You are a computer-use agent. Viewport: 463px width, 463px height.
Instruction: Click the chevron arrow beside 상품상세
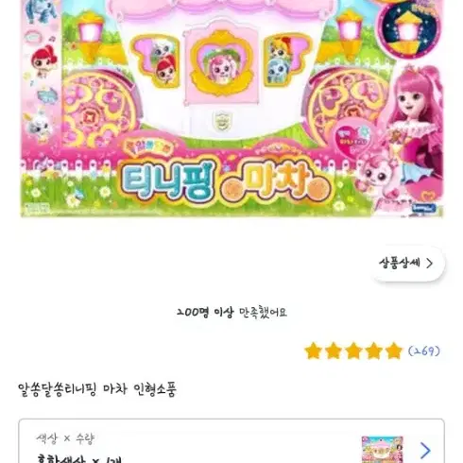429,264
